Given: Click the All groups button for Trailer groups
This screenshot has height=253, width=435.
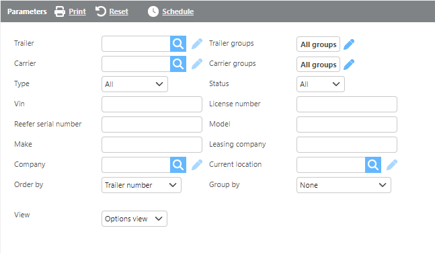Looking at the screenshot, I should [x=318, y=44].
